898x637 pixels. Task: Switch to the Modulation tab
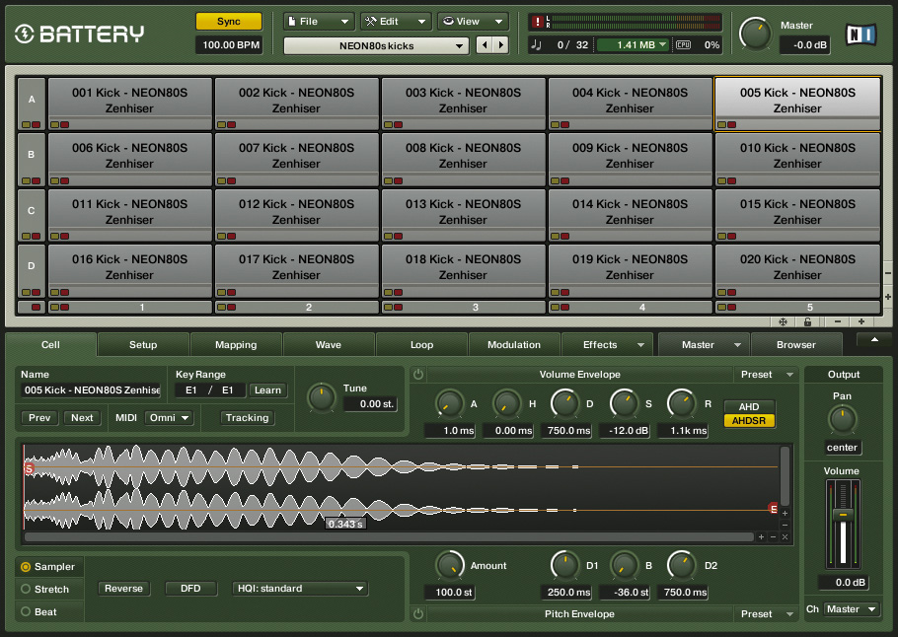click(514, 344)
